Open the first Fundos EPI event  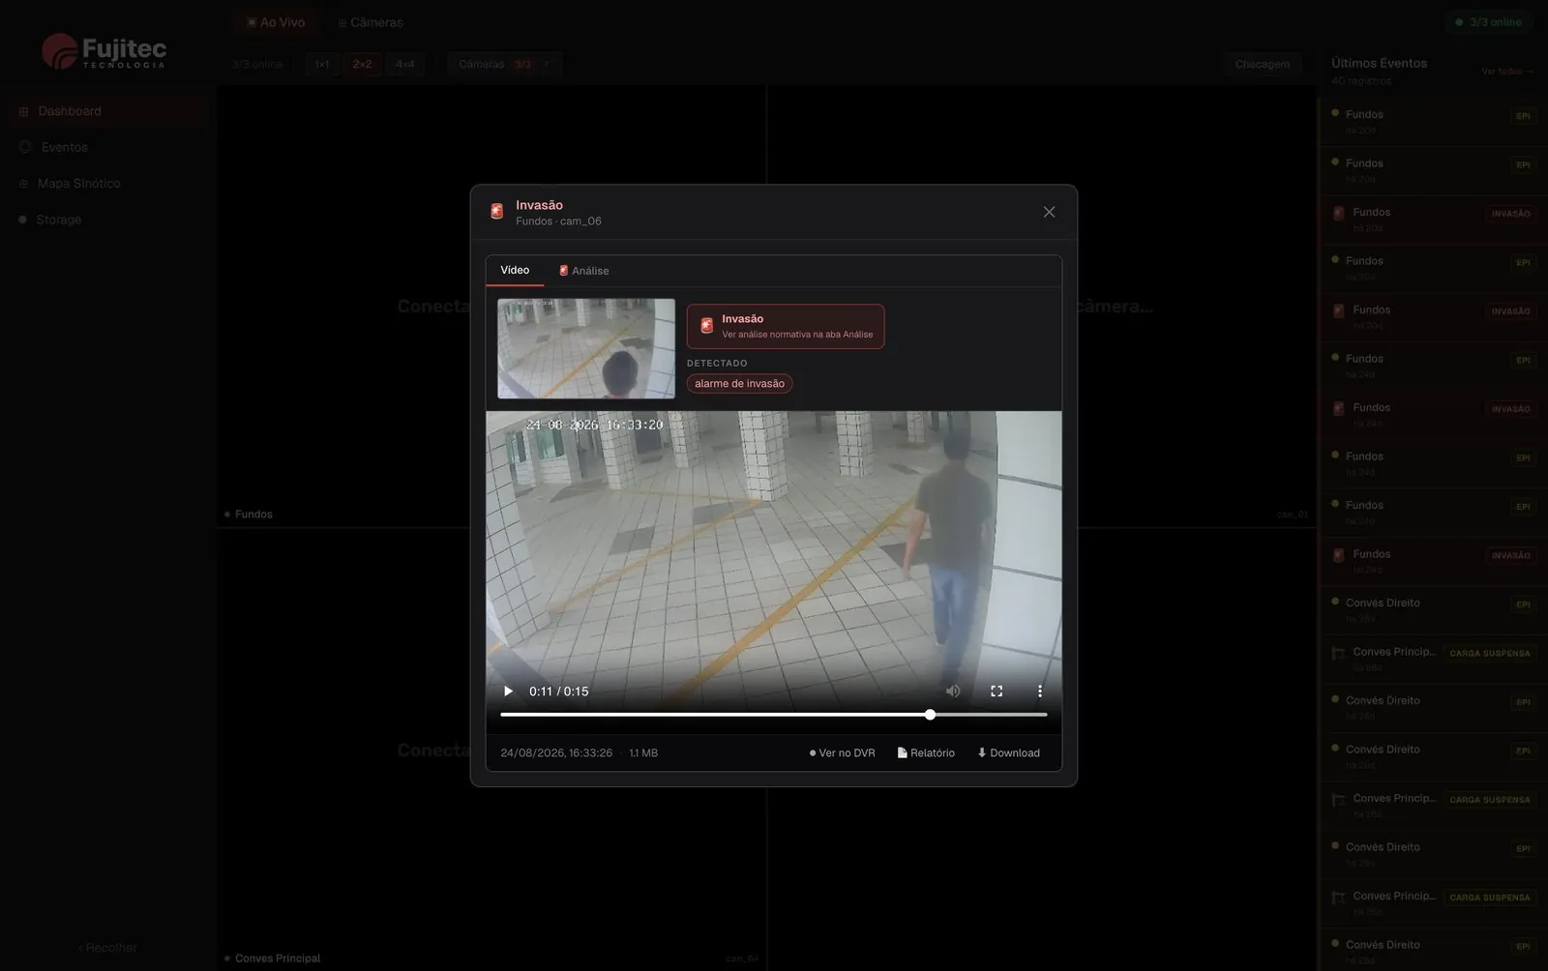click(1433, 122)
